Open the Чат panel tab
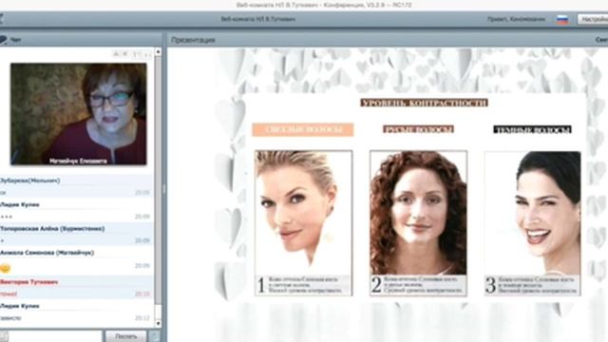 point(16,40)
